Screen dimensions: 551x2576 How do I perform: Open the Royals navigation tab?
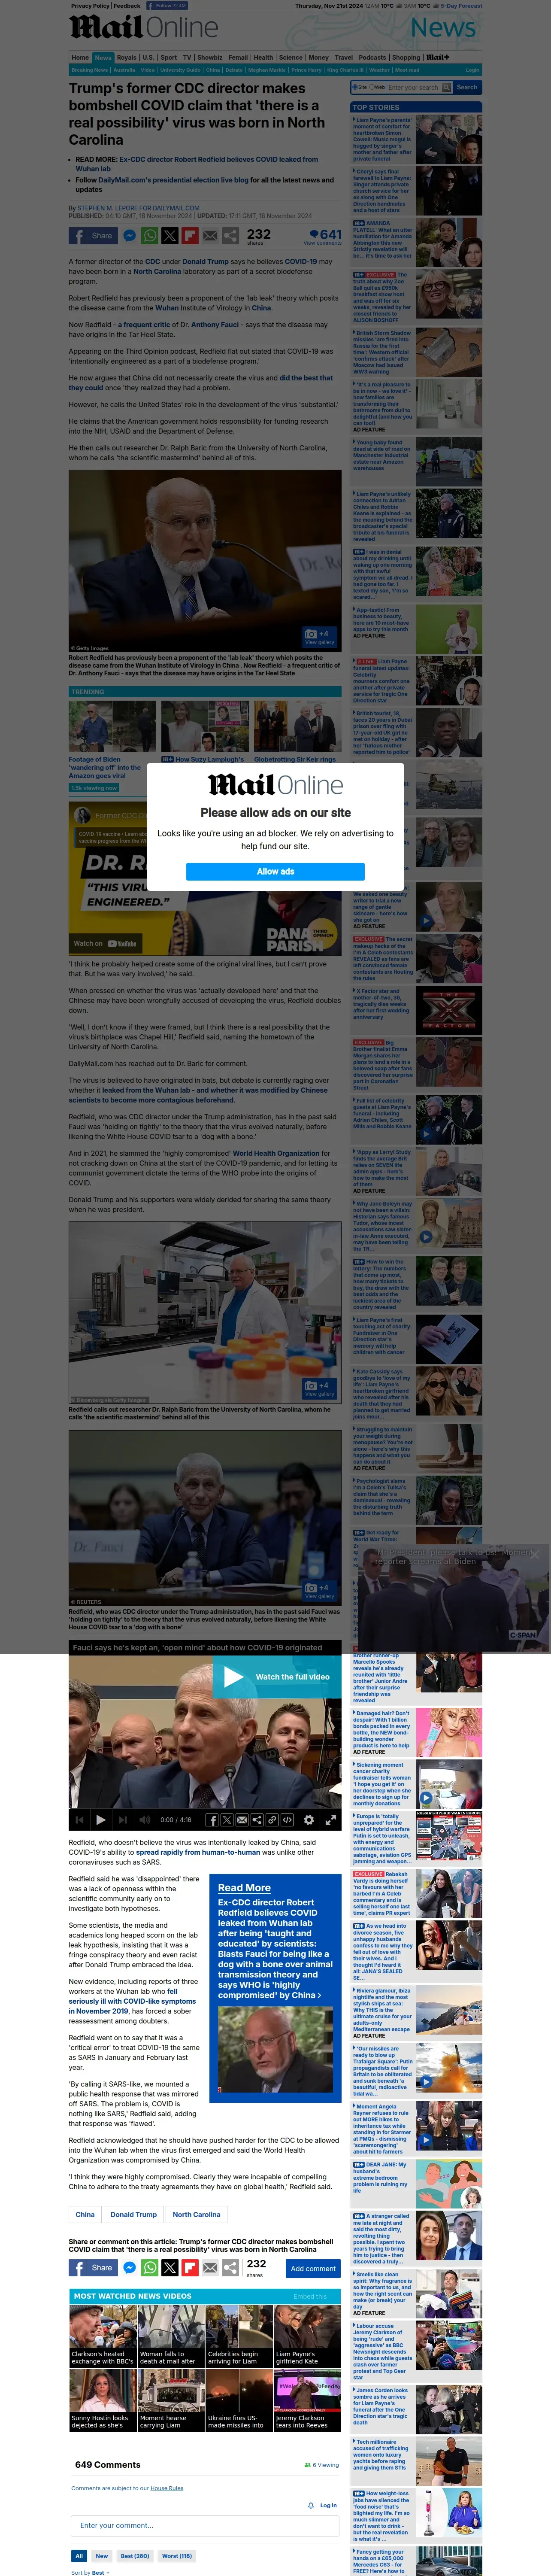(x=126, y=57)
